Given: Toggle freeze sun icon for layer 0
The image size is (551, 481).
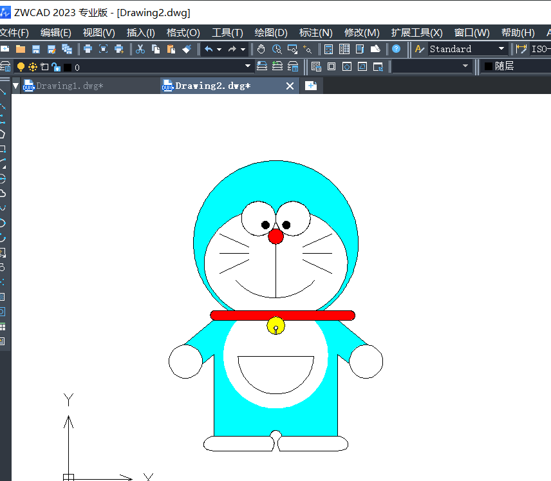Looking at the screenshot, I should pyautogui.click(x=33, y=67).
